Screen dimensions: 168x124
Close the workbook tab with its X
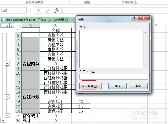click(71, 20)
